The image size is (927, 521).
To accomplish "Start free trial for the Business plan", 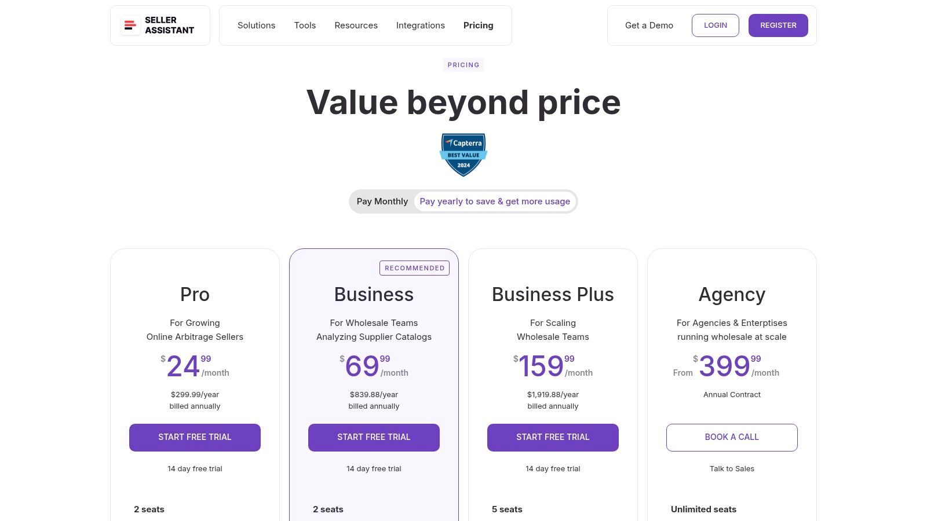I will pos(374,437).
